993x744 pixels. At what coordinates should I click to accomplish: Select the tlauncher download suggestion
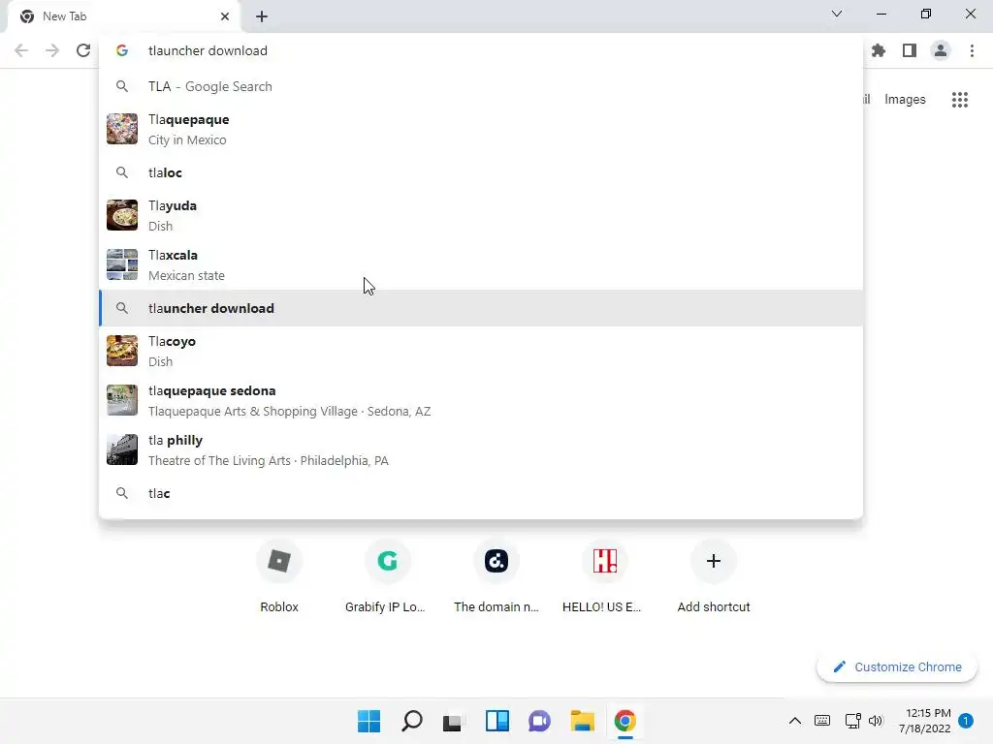point(481,308)
